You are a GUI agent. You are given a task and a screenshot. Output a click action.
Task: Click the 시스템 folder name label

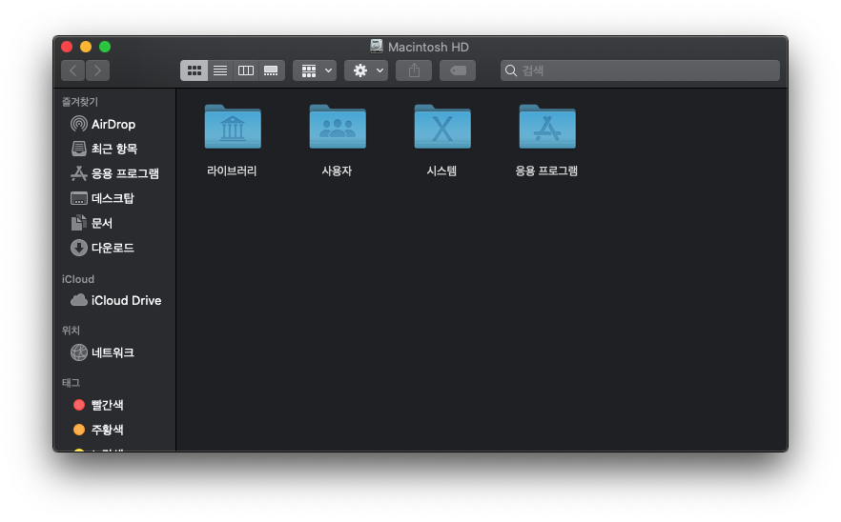click(x=442, y=171)
